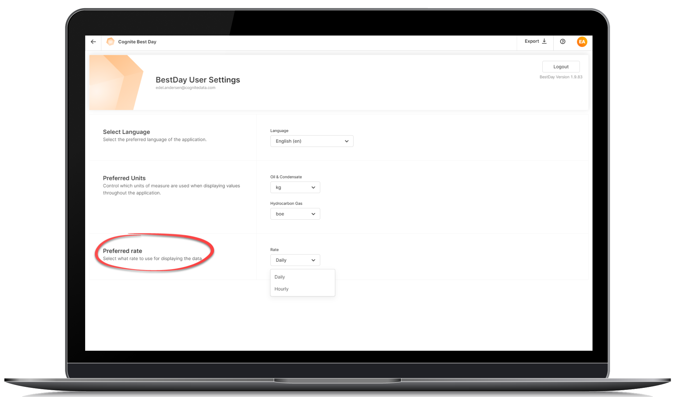Click the Cognite Best Day logo
Image resolution: width=678 pixels, height=397 pixels.
coord(111,42)
